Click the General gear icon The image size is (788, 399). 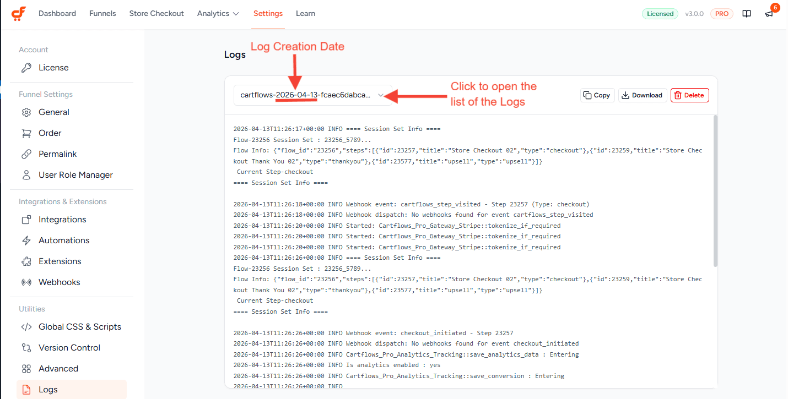[26, 112]
